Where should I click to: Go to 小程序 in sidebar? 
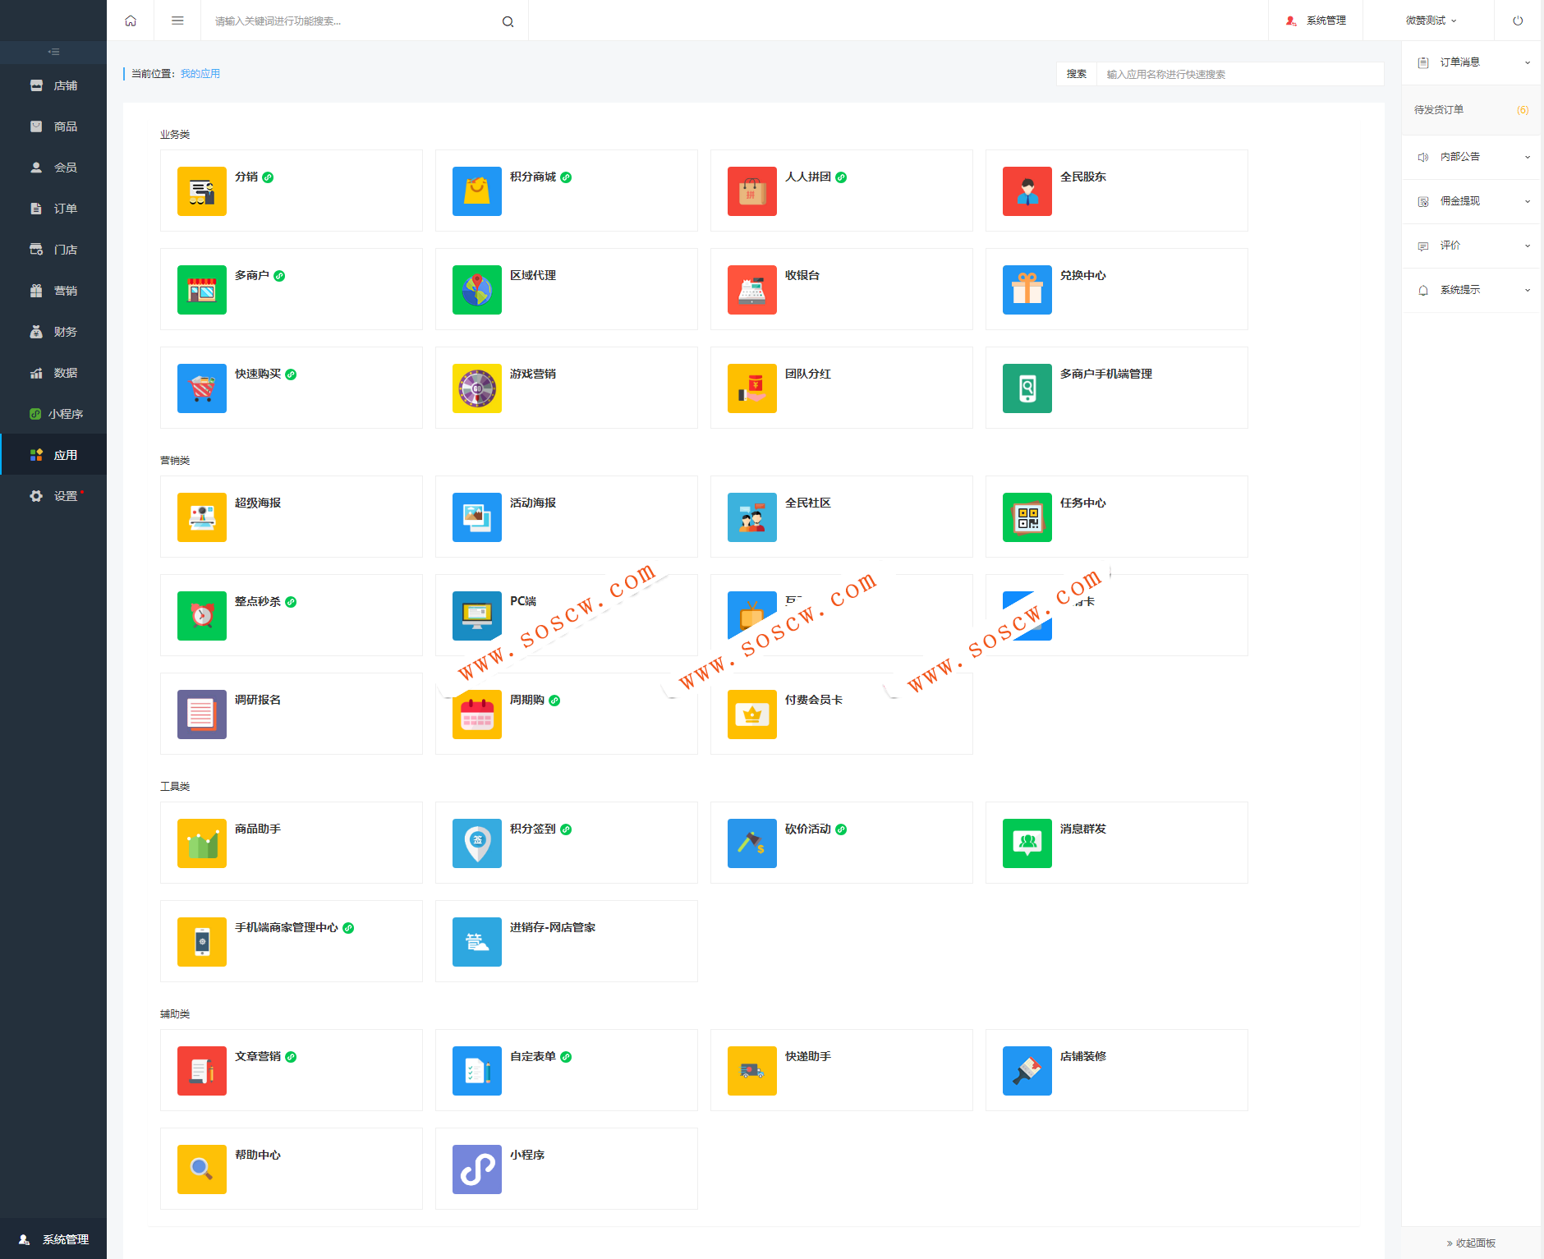click(x=53, y=414)
